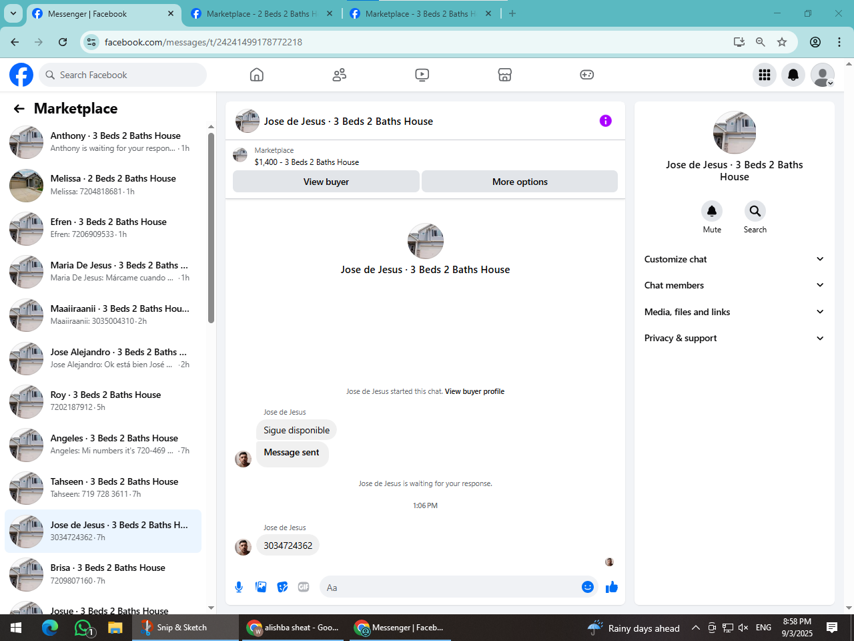Send a thumbs-up like
854x641 pixels.
pos(612,587)
